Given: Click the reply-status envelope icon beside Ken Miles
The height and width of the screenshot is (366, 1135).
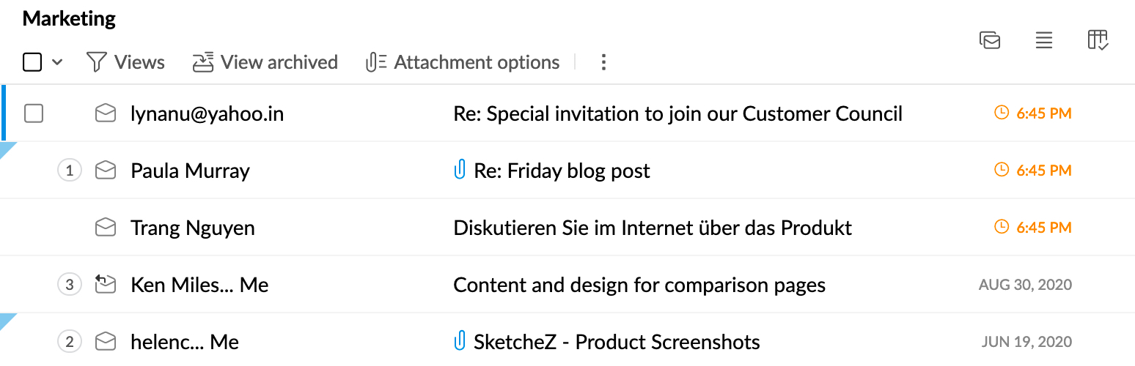Looking at the screenshot, I should (106, 284).
